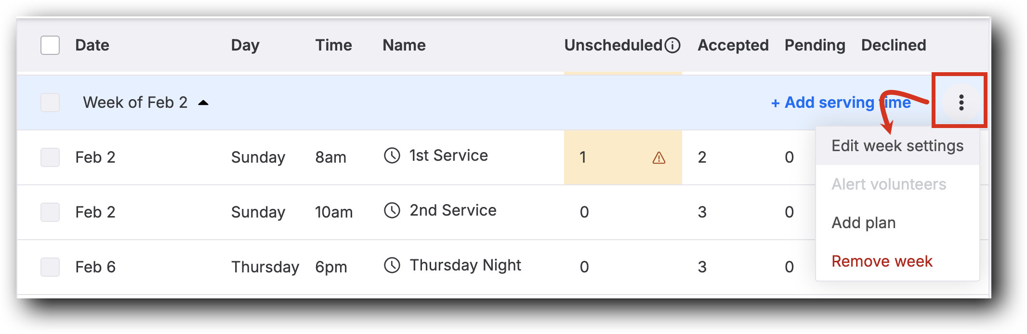Select Add plan from the dropdown menu
Image resolution: width=1027 pixels, height=334 pixels.
pyautogui.click(x=863, y=222)
